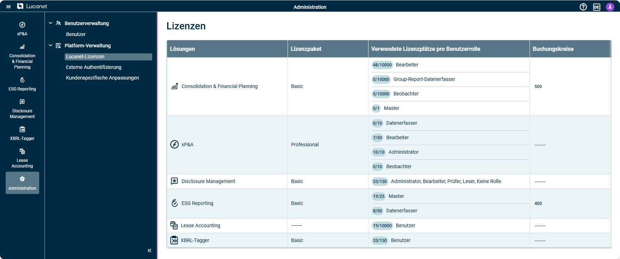Click 0/10 Beobachter badge
620x259 pixels.
pyautogui.click(x=377, y=166)
